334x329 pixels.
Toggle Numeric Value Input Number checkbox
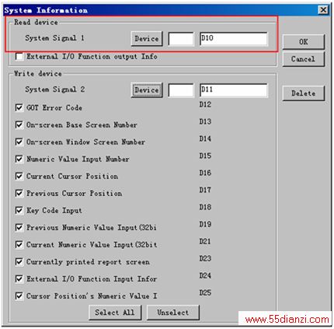[19, 159]
